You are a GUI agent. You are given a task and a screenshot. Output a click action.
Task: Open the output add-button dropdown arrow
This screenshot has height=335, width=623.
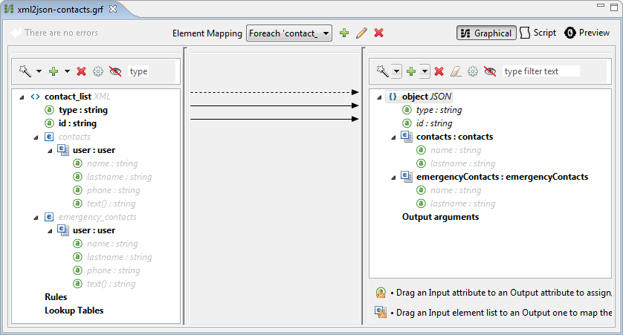(x=424, y=71)
